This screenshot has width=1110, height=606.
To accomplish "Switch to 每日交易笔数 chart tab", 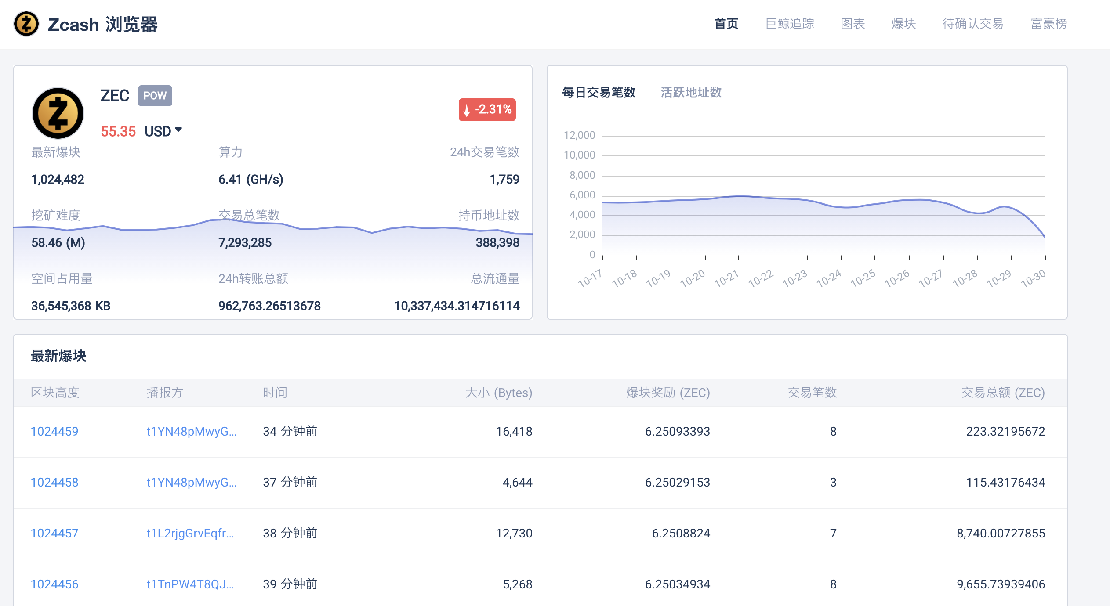I will pos(599,92).
